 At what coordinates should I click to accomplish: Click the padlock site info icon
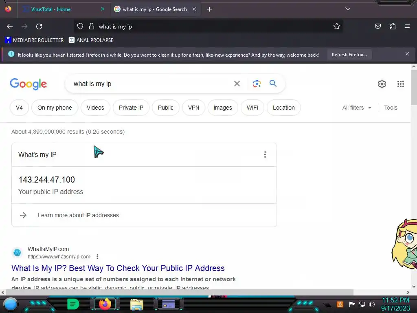coord(92,26)
